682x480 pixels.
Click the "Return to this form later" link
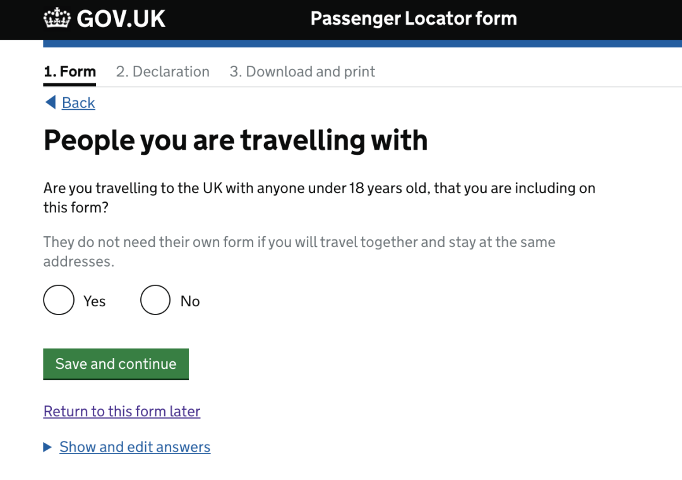122,411
